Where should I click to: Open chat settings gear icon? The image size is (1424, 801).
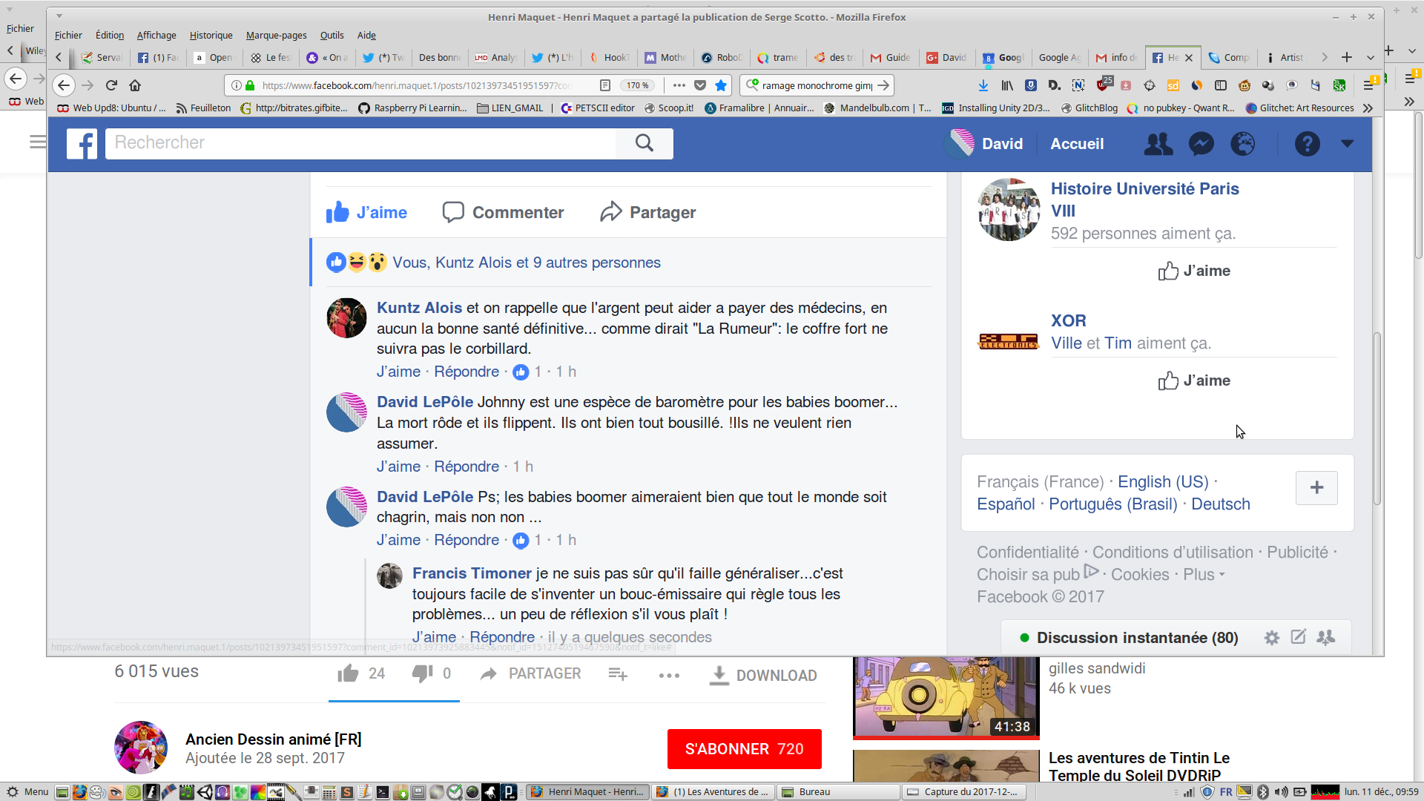point(1271,638)
